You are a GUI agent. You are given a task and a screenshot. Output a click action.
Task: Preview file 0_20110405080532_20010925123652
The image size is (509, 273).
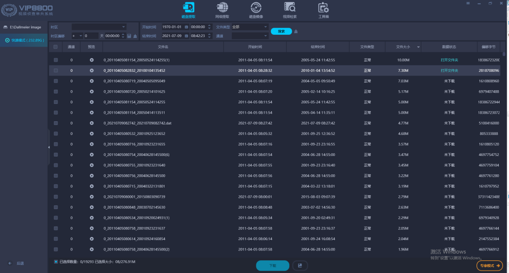(91, 133)
